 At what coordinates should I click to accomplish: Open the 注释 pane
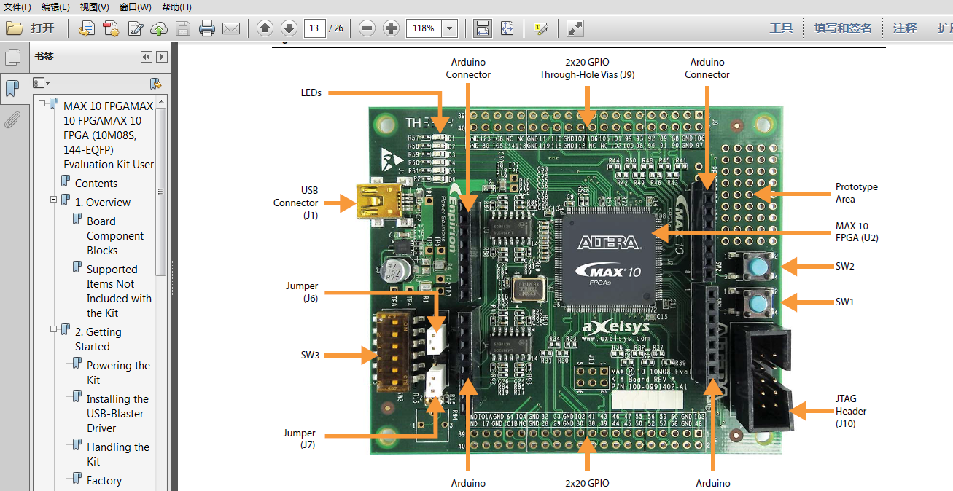[x=905, y=28]
